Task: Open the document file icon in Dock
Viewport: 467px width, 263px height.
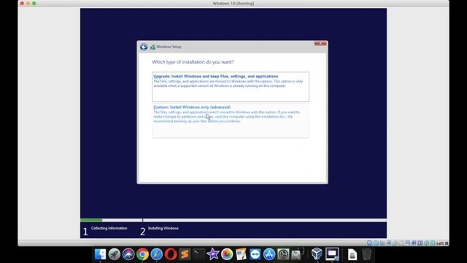Action: pyautogui.click(x=352, y=254)
